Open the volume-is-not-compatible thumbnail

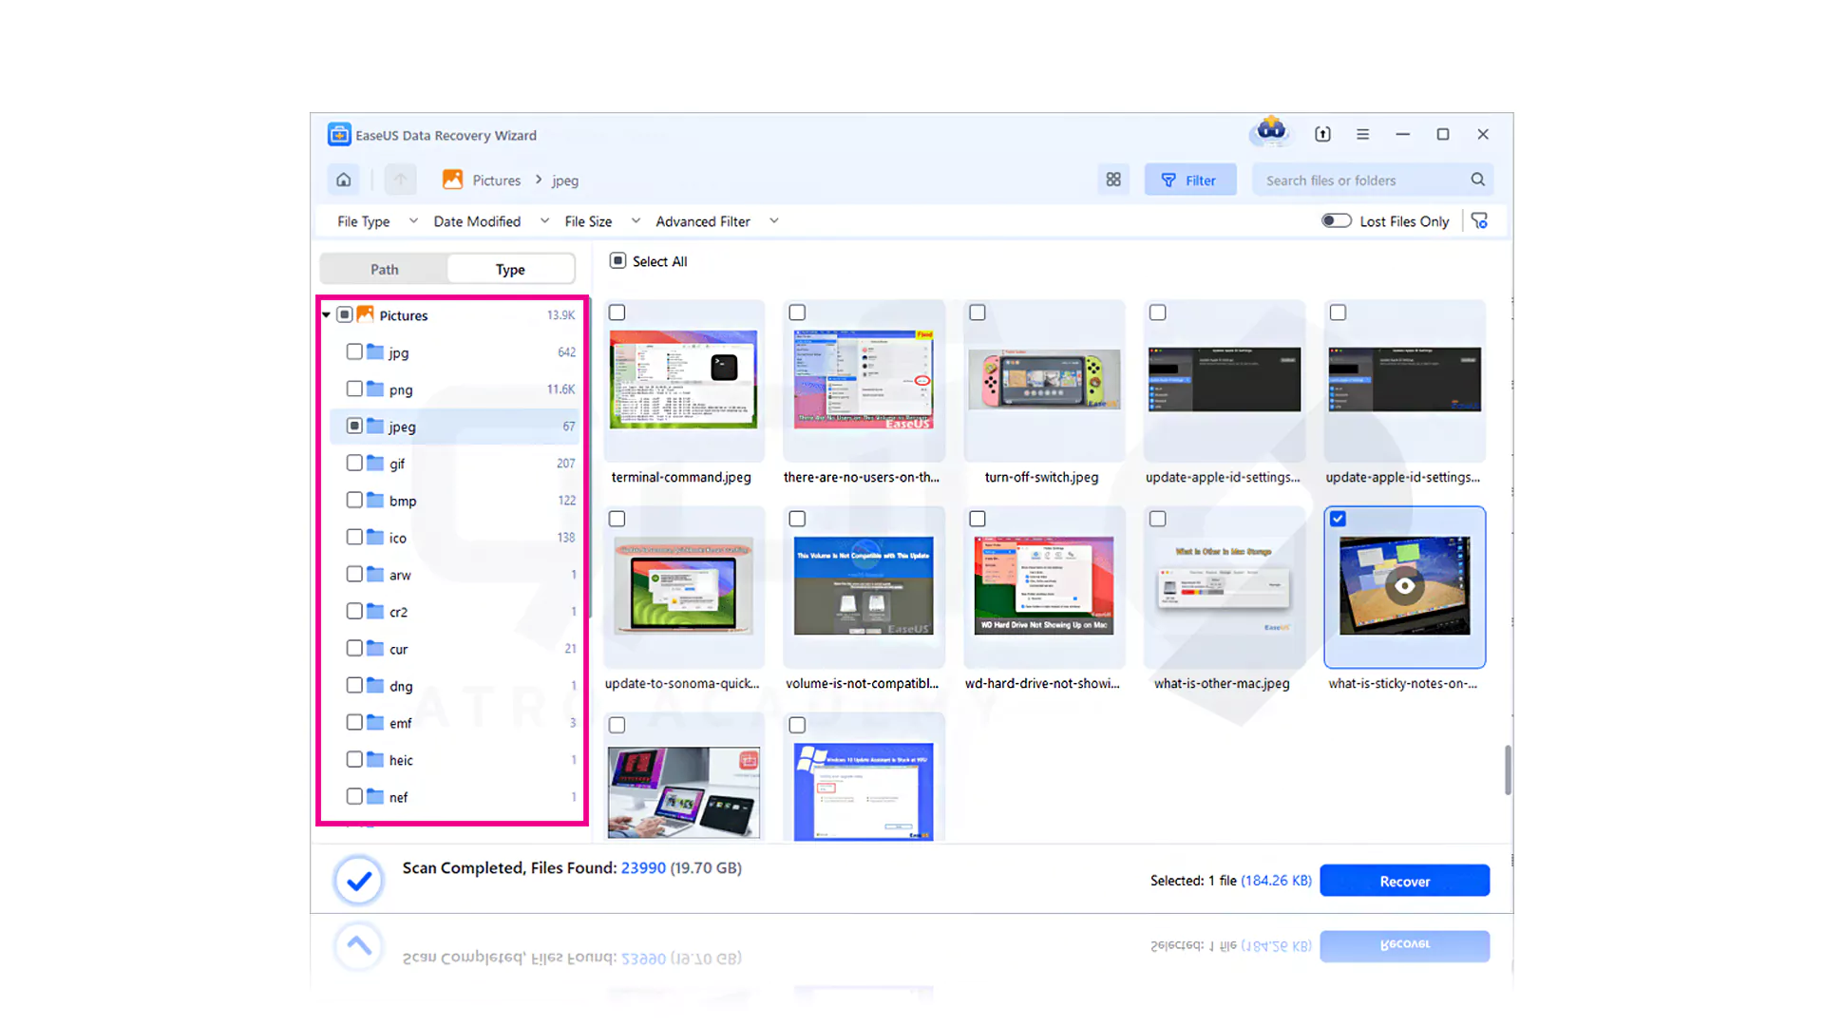click(x=864, y=586)
